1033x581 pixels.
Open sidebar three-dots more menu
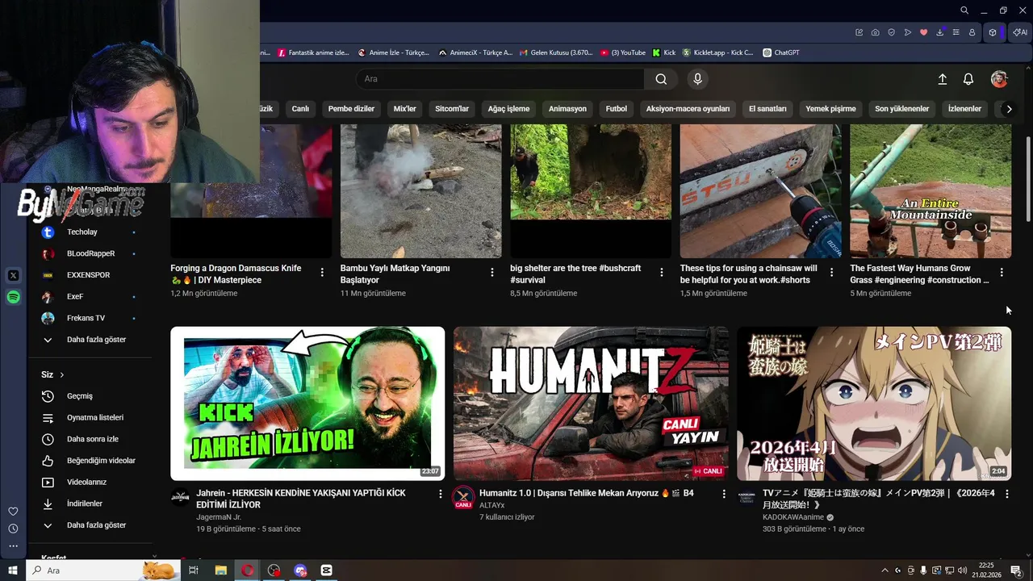[x=13, y=546]
